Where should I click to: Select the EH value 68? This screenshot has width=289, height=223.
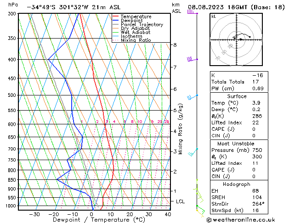255,191
